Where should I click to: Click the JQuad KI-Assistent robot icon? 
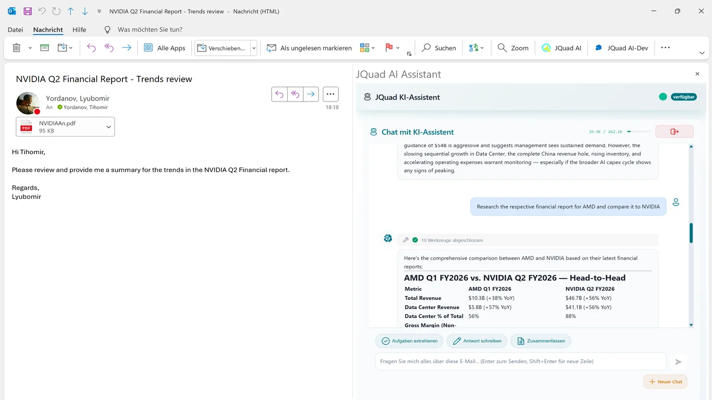click(x=367, y=97)
